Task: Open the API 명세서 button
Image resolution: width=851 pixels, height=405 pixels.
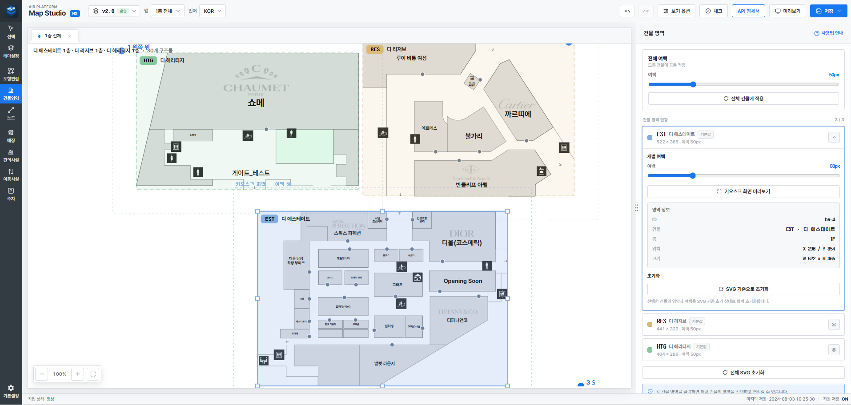Action: tap(748, 11)
